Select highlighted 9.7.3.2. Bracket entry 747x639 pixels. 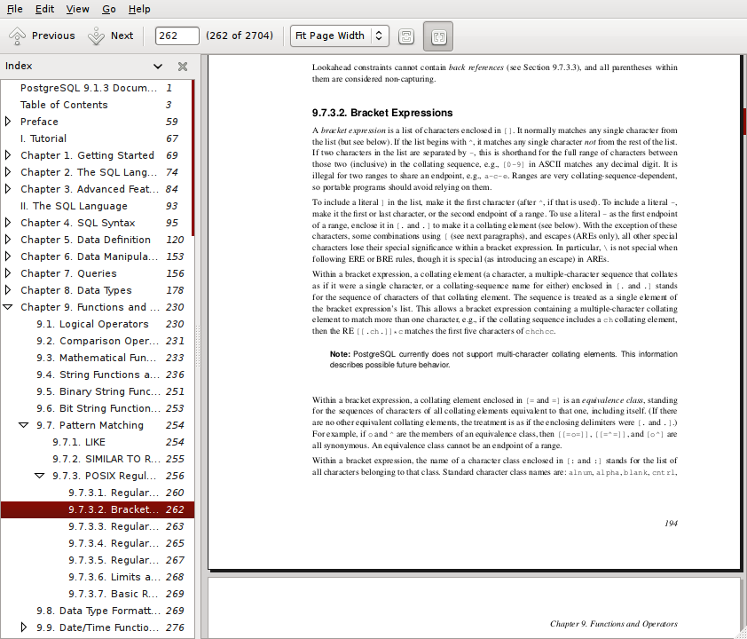98,509
